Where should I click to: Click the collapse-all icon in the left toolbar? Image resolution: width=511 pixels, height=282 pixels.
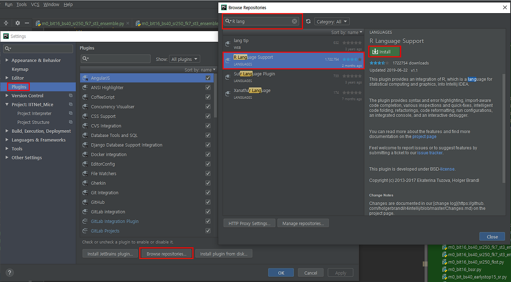(x=6, y=23)
